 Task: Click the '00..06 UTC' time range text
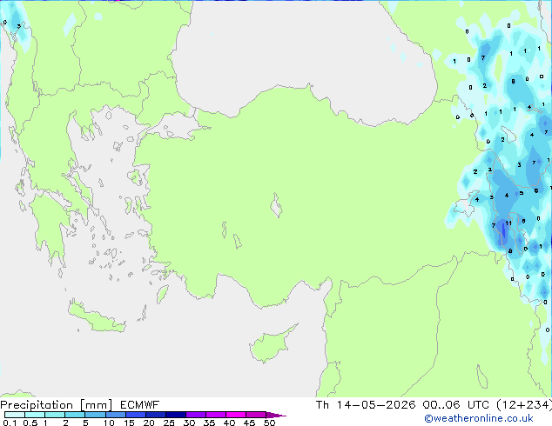pyautogui.click(x=456, y=405)
